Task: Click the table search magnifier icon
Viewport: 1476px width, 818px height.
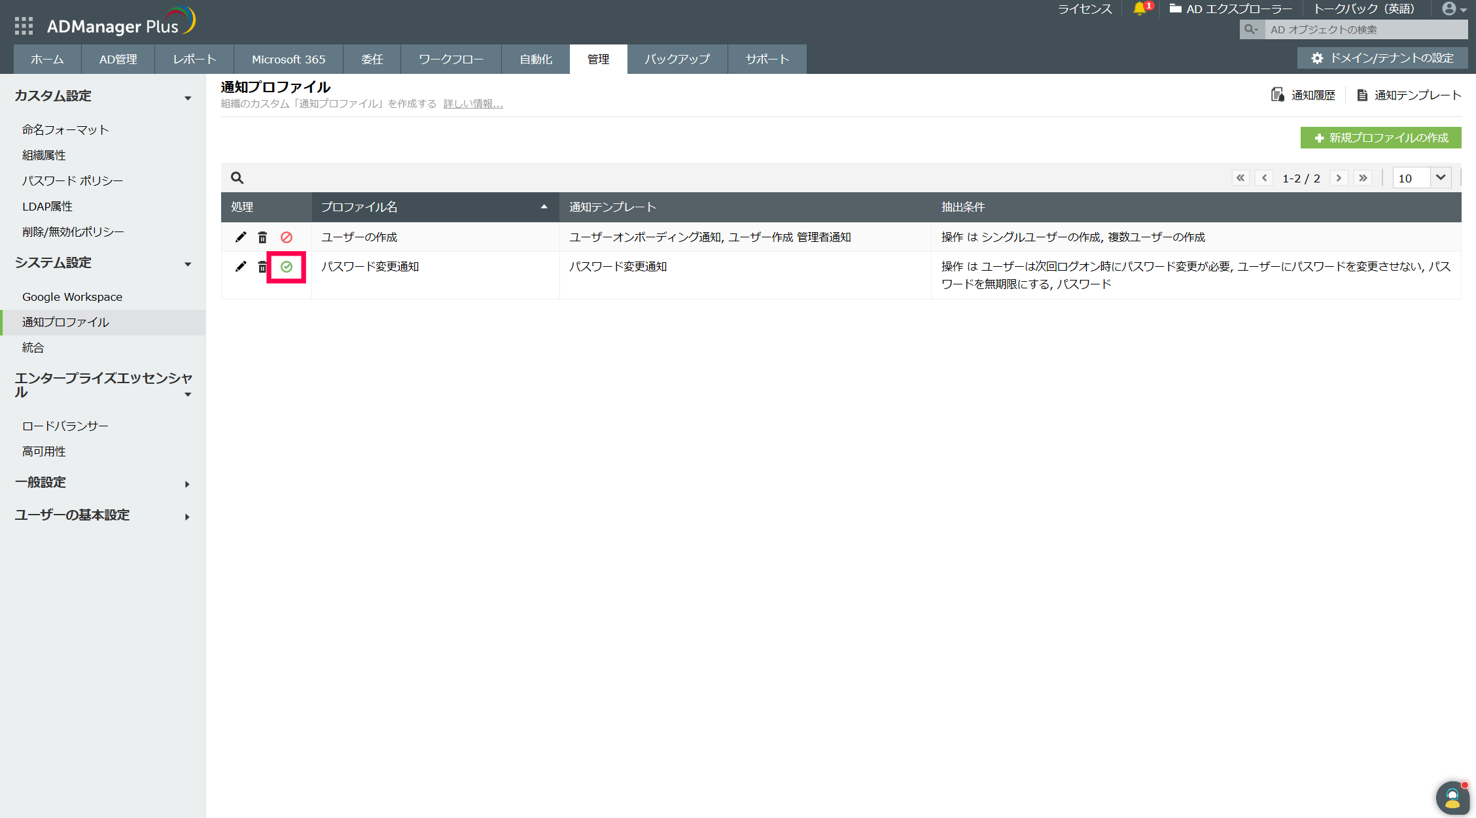Action: (x=237, y=178)
